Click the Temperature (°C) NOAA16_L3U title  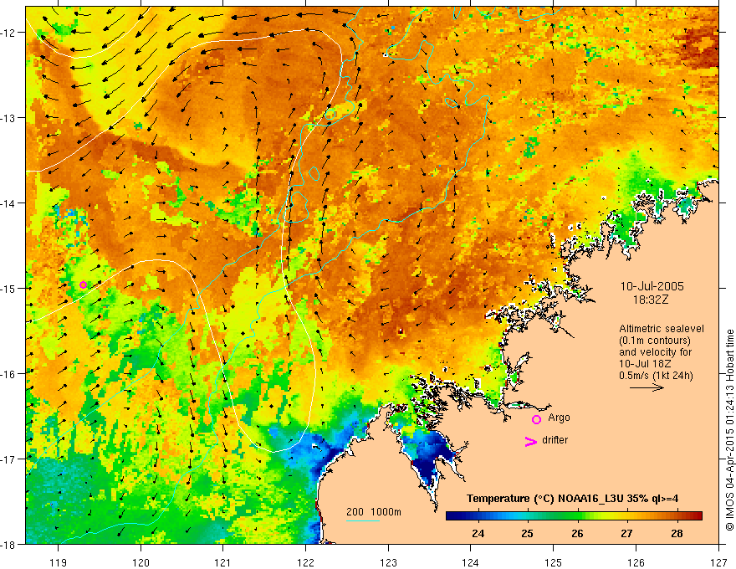[572, 498]
